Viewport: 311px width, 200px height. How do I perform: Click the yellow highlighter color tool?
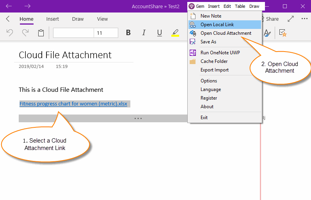pos(175,33)
